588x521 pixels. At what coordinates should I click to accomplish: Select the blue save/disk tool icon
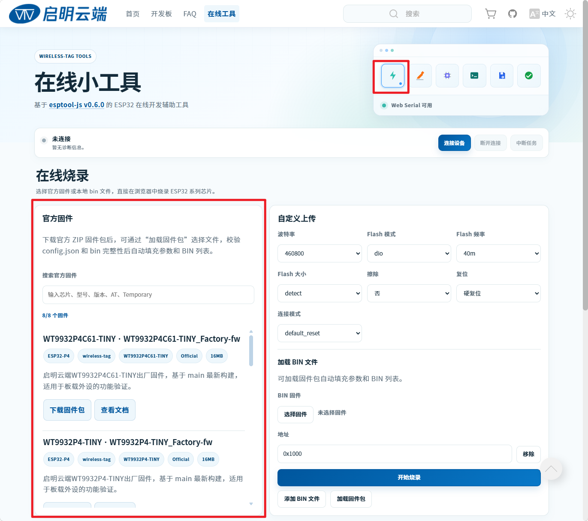tap(502, 75)
